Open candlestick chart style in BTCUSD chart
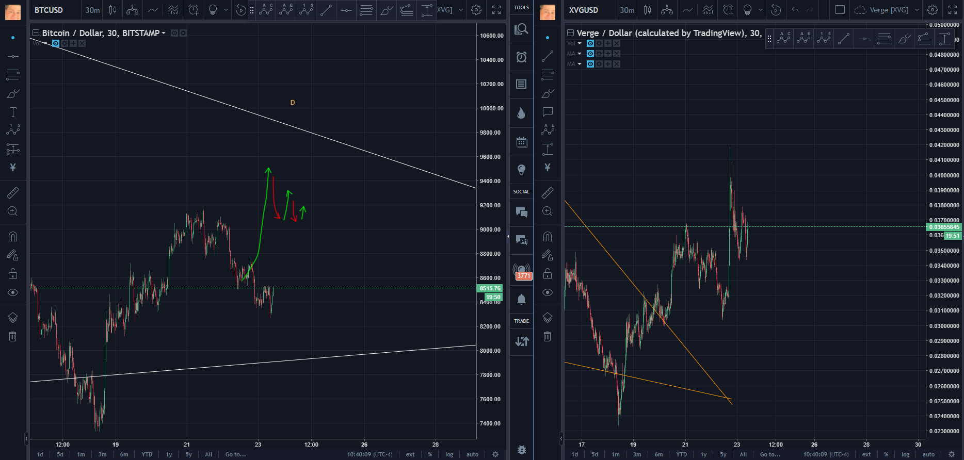This screenshot has height=460, width=964. (113, 10)
